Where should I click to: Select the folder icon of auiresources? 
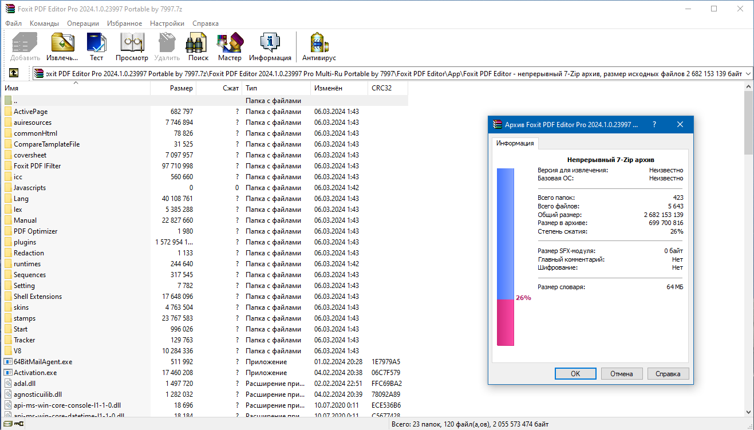pos(8,123)
